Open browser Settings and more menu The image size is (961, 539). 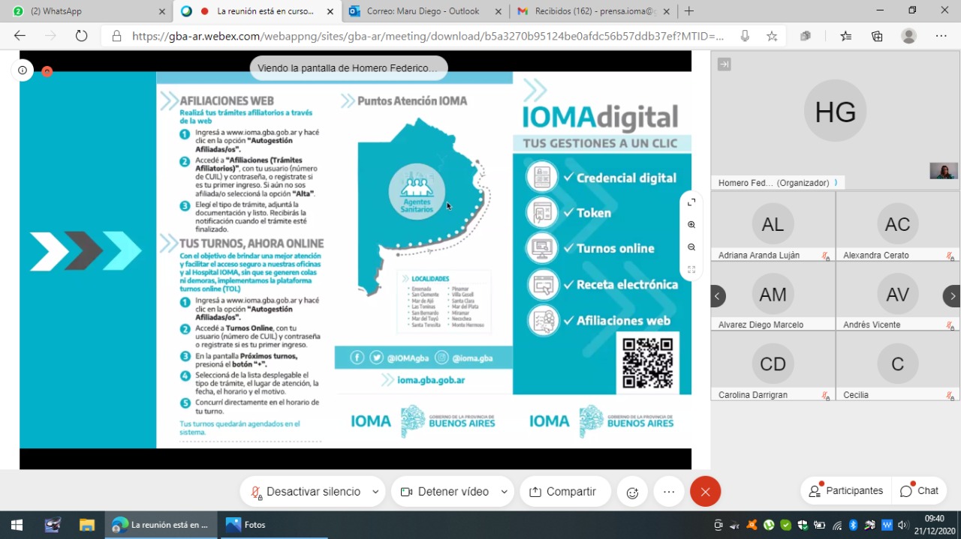pyautogui.click(x=941, y=36)
